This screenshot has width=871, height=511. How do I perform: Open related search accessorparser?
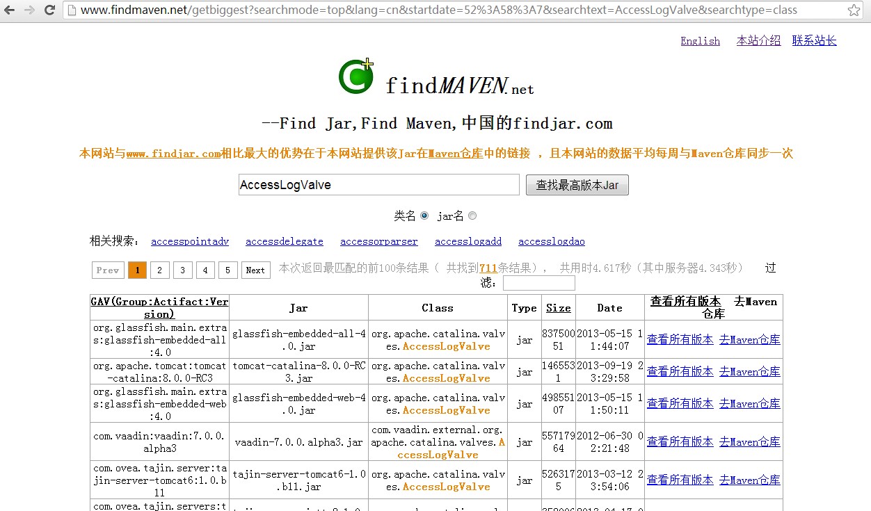pyautogui.click(x=379, y=242)
